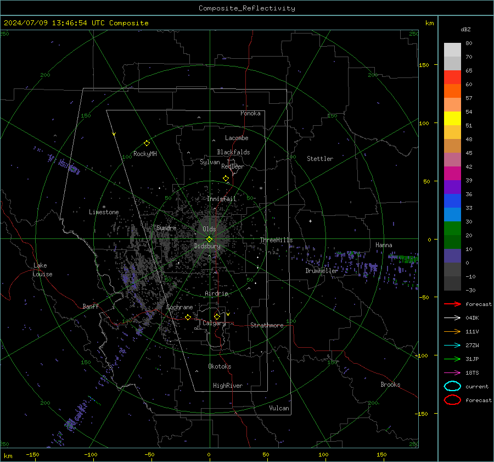The image size is (494, 462).
Task: Click the magenta 18TS arrow icon
Action: tap(452, 373)
